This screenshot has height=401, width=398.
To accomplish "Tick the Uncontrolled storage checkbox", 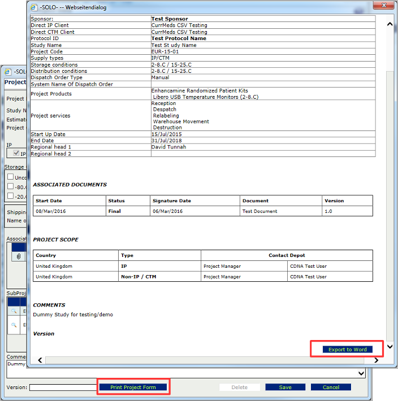I will click(11, 177).
